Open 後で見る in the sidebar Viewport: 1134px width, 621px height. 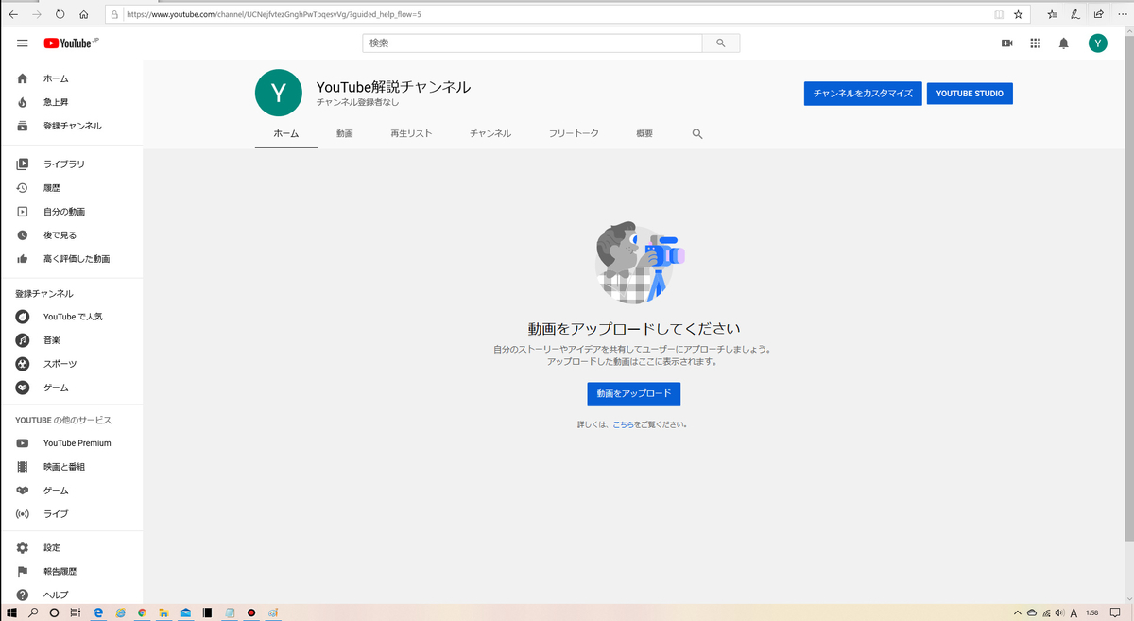click(x=59, y=234)
